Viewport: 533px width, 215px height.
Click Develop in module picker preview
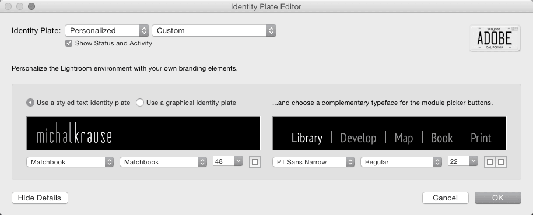[x=358, y=138]
